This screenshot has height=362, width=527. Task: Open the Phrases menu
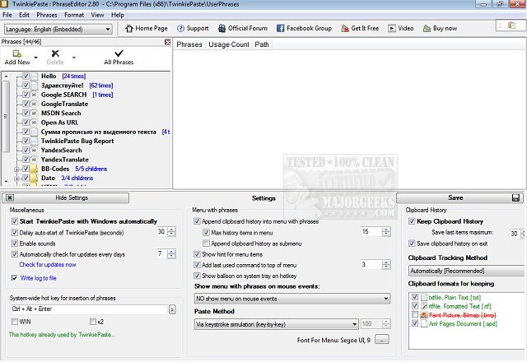click(x=47, y=15)
